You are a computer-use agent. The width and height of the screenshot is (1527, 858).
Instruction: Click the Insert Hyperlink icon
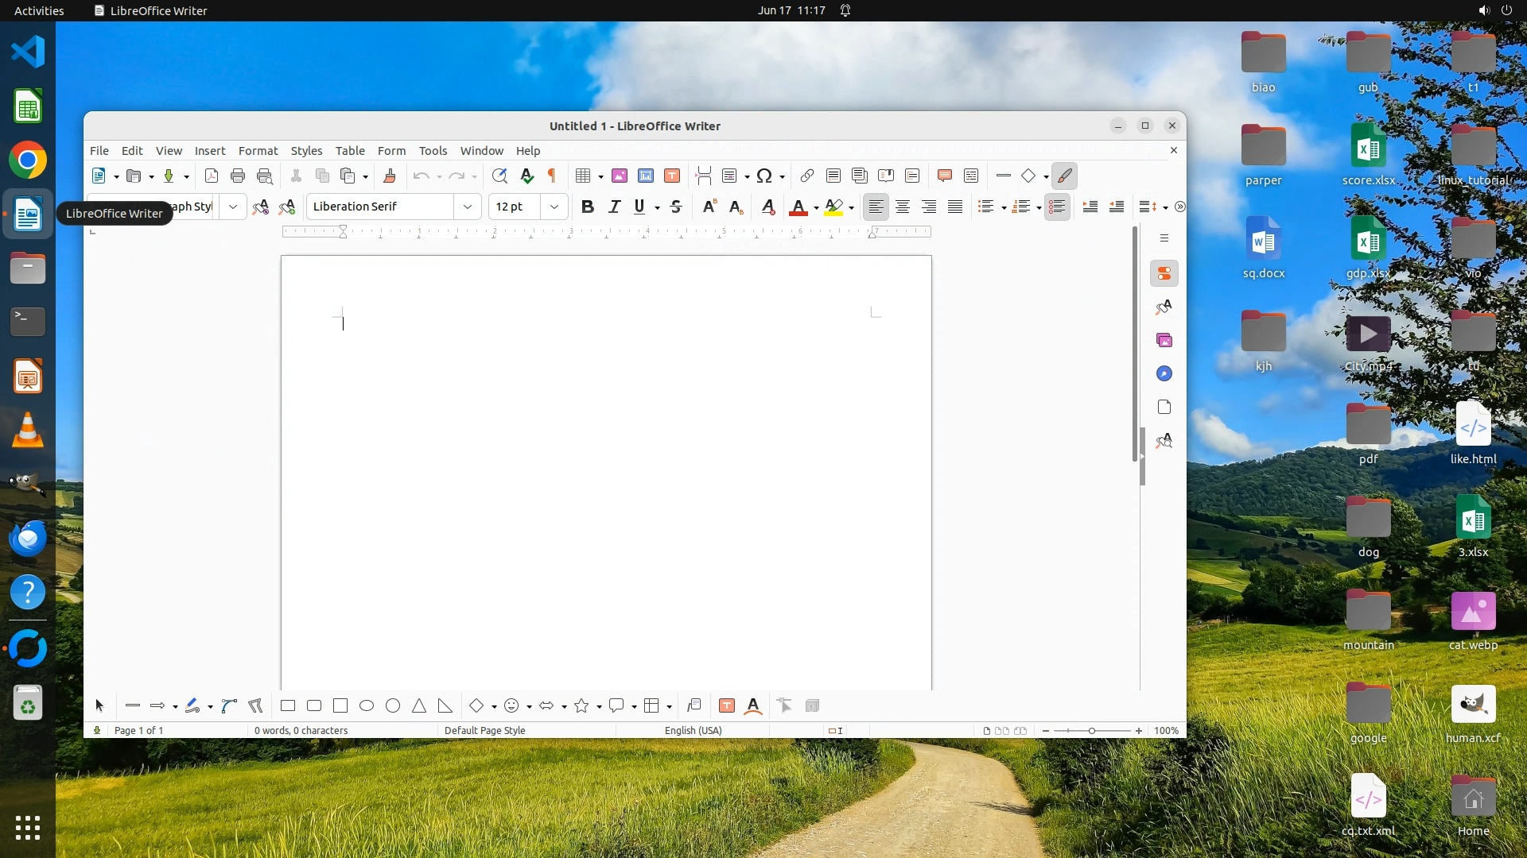pos(807,176)
